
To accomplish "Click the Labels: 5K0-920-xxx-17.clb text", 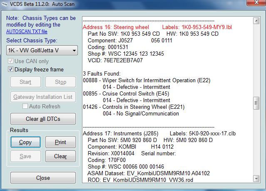I will click(x=203, y=133).
